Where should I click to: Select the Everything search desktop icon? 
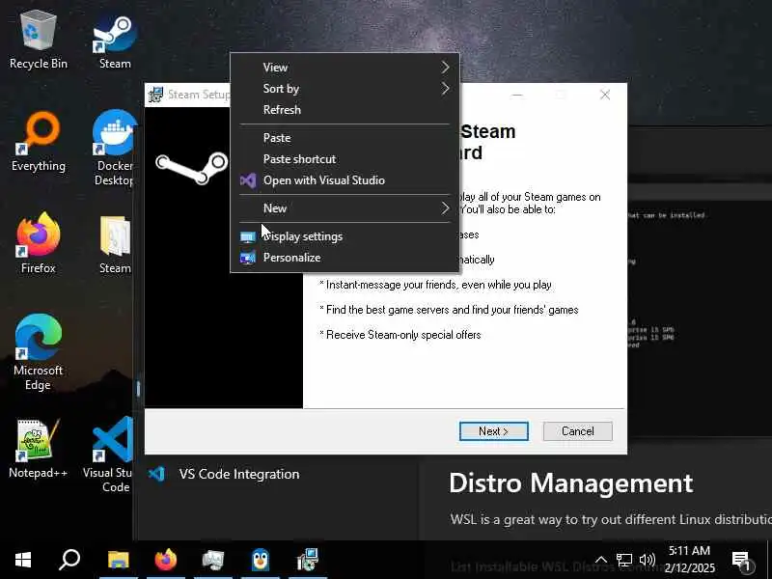pos(38,143)
